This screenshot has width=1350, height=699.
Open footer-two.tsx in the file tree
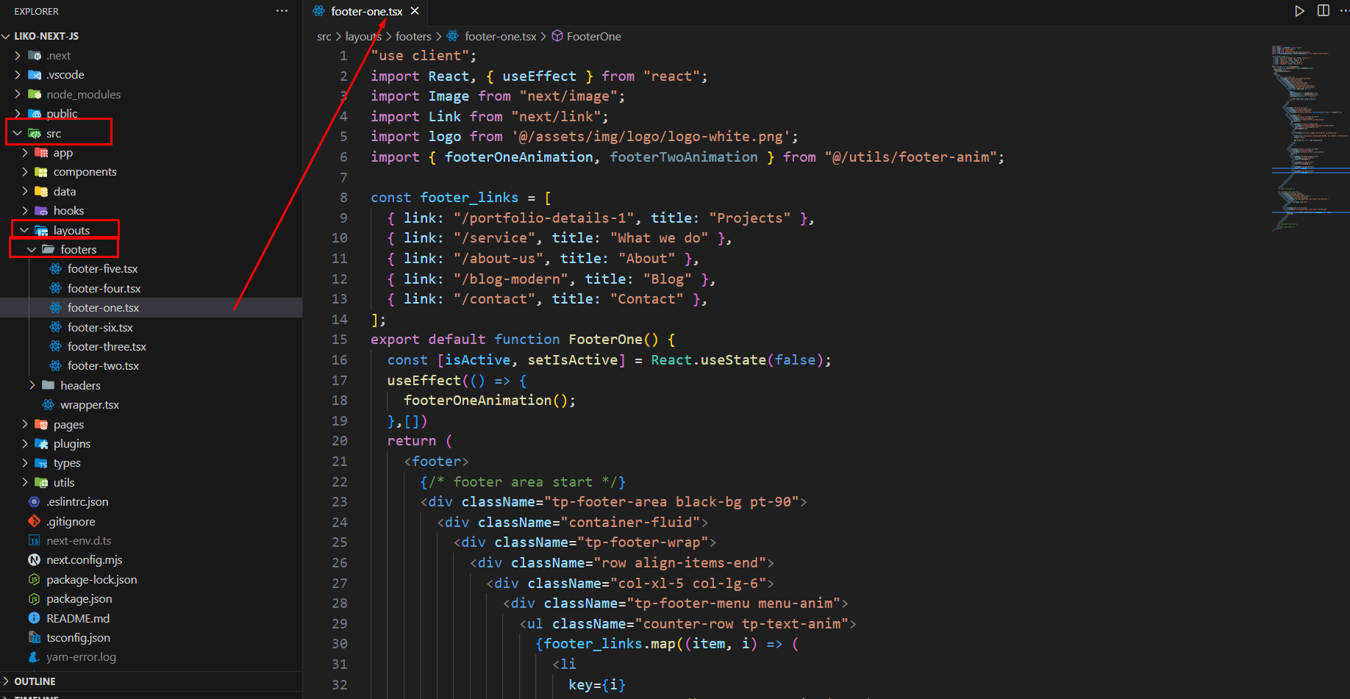click(103, 366)
